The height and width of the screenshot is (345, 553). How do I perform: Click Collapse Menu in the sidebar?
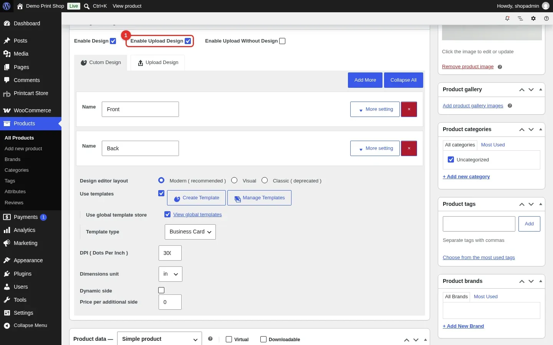(31, 325)
